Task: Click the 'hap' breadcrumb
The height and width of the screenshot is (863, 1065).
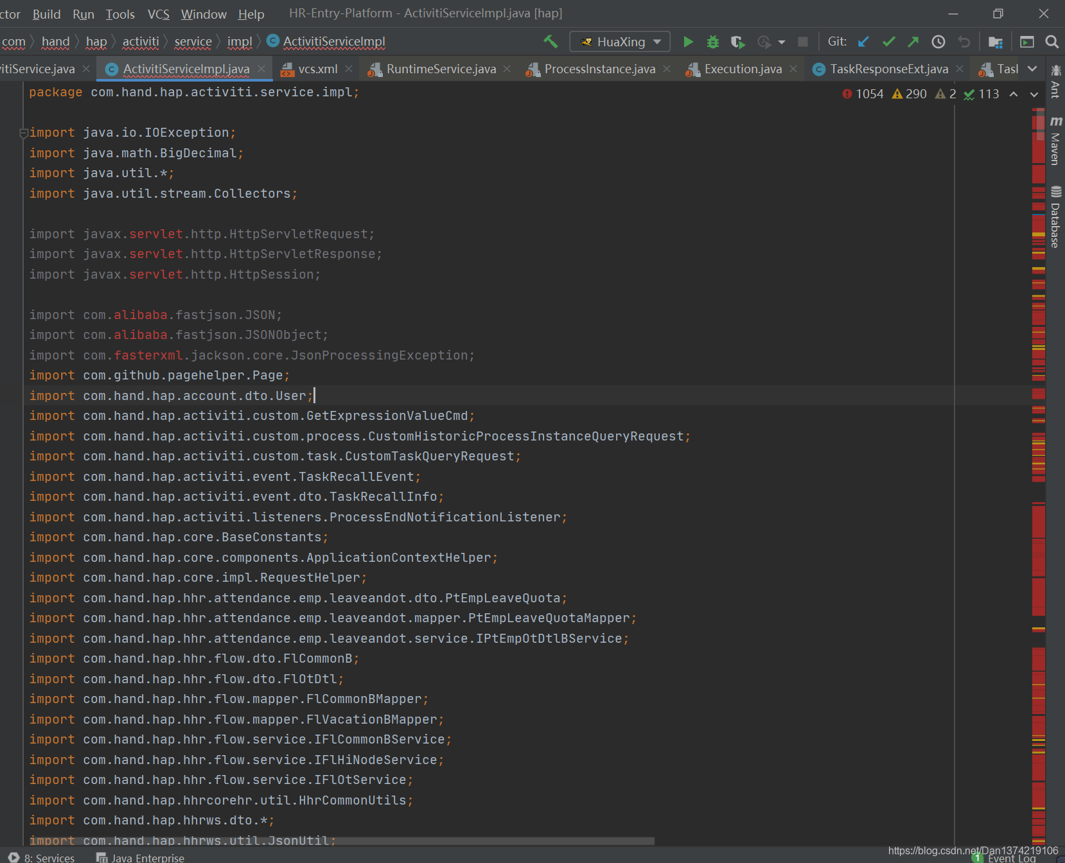Action: [96, 42]
